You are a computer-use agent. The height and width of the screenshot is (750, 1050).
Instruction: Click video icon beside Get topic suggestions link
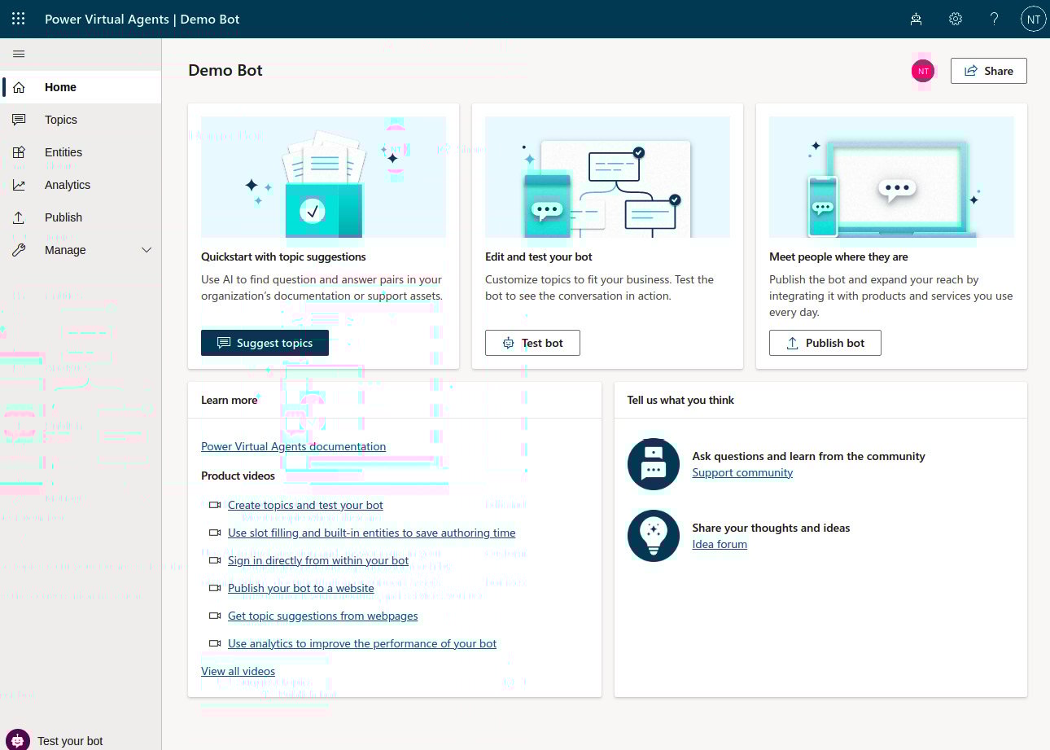click(215, 616)
